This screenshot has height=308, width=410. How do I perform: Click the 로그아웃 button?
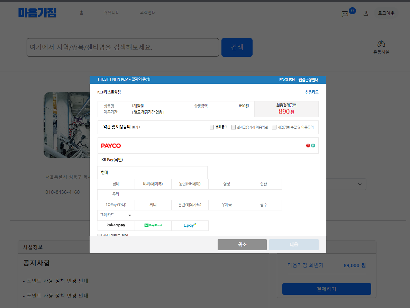coord(386,13)
